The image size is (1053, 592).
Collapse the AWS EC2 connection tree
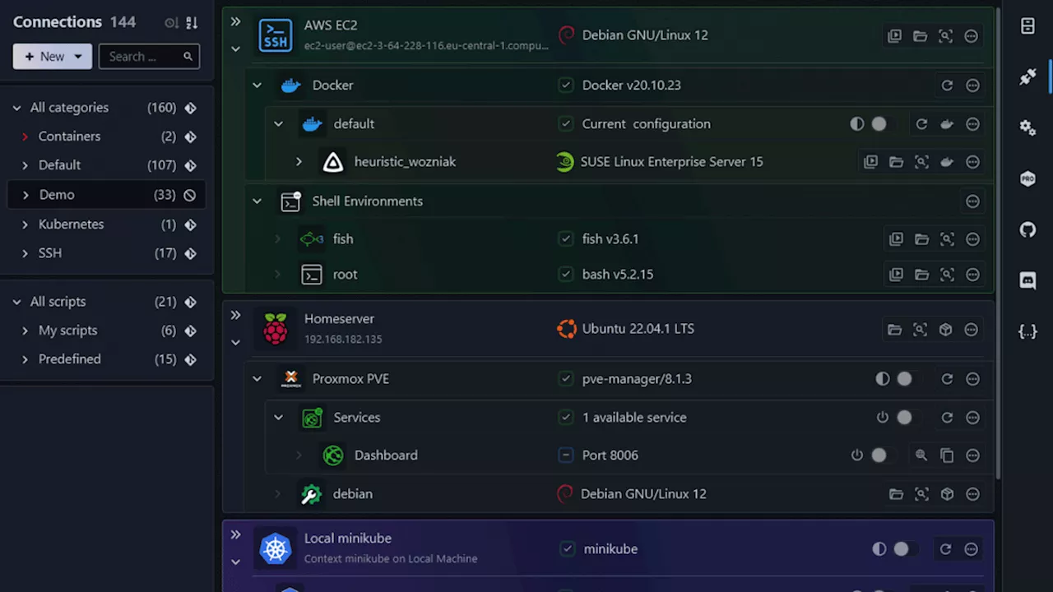point(235,49)
